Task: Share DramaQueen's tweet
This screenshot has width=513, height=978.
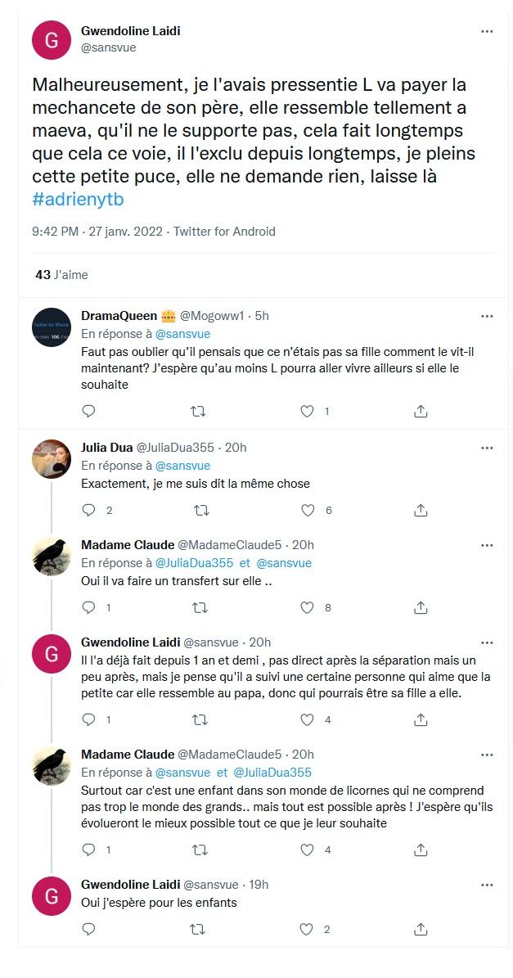Action: point(420,411)
